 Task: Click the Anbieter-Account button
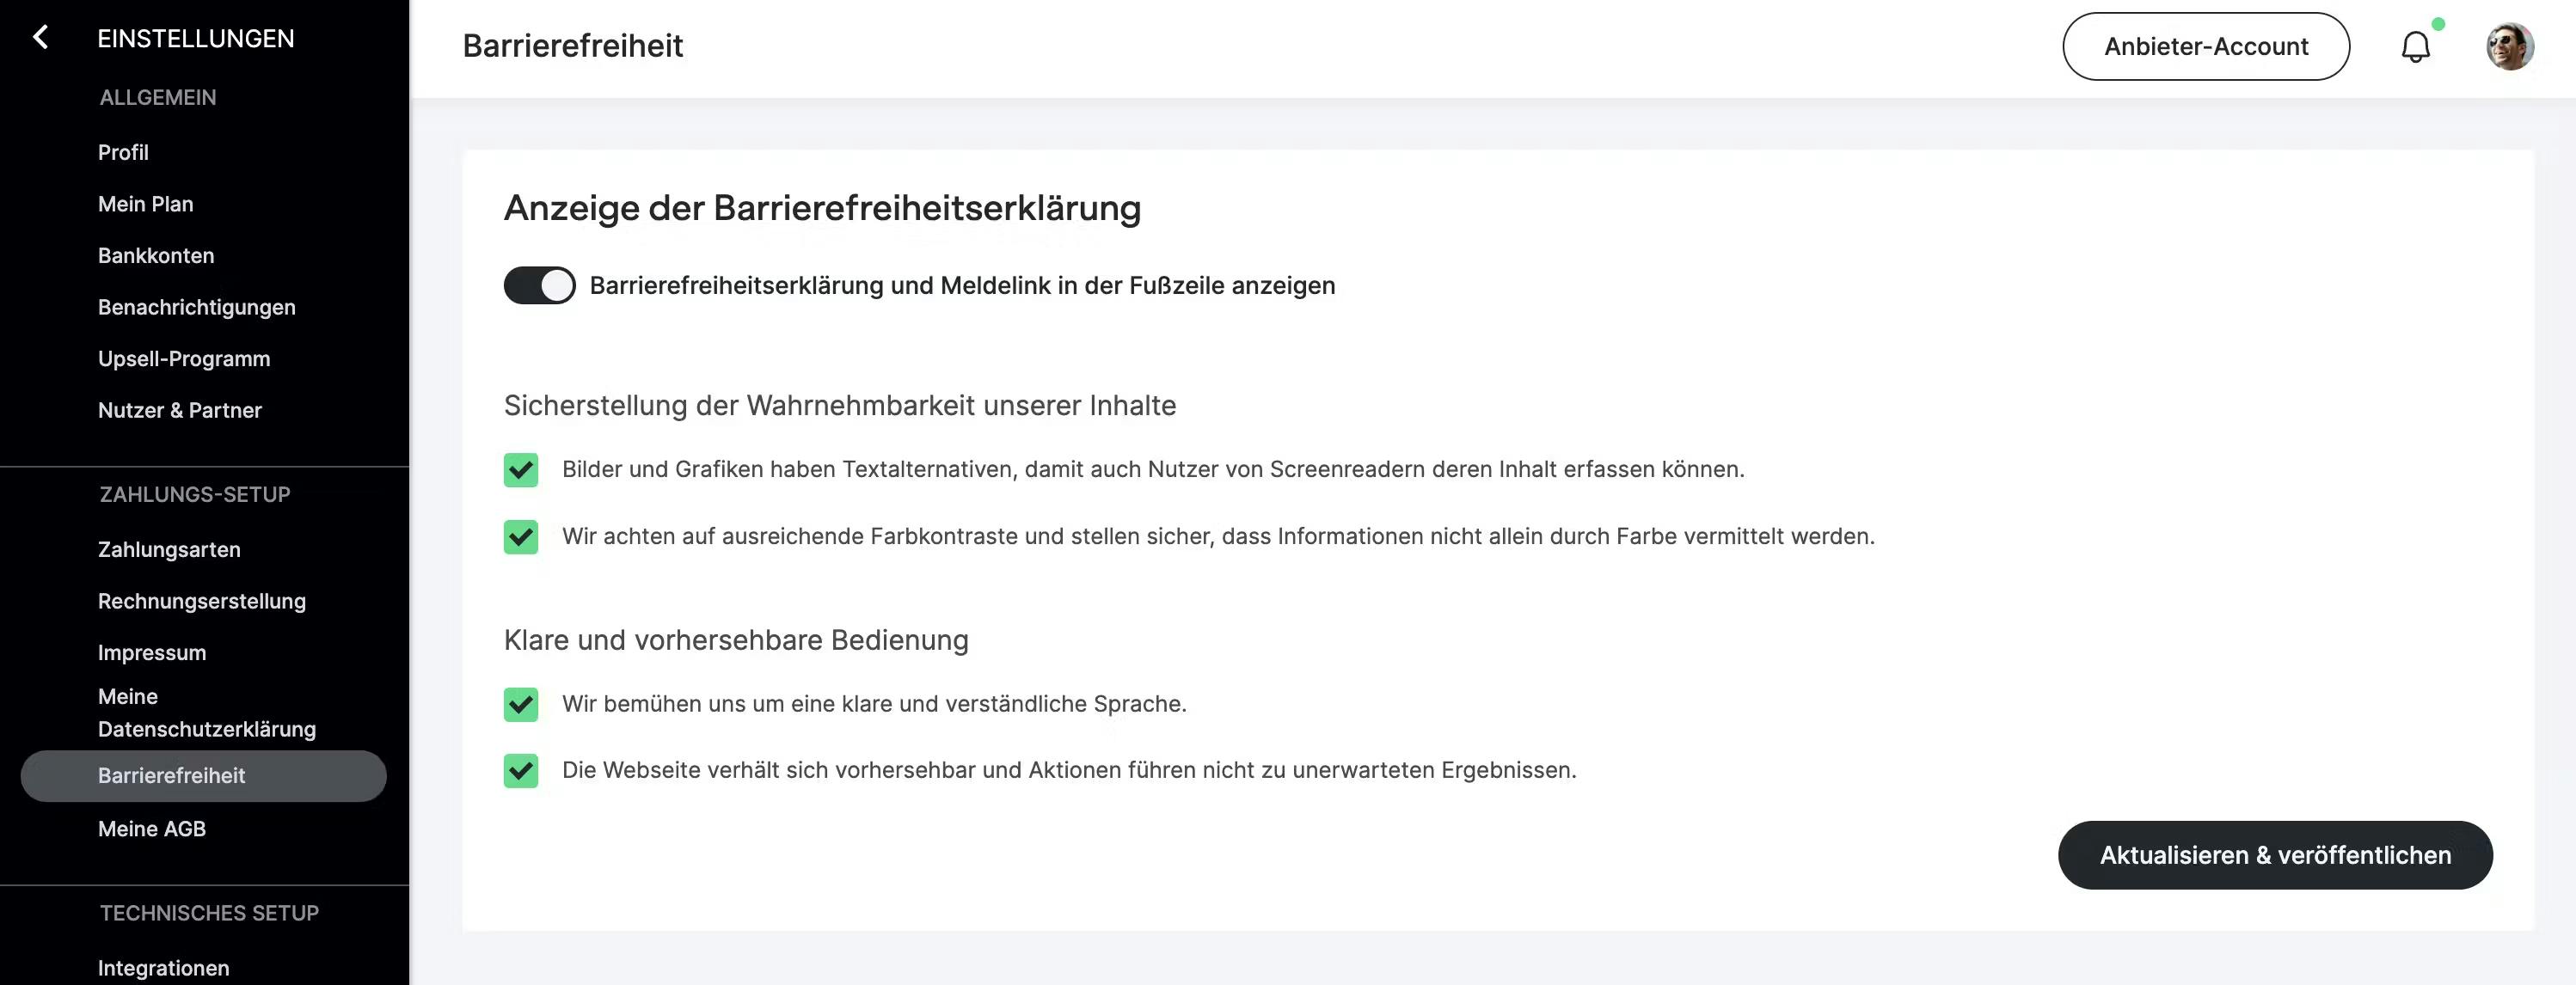(2206, 46)
